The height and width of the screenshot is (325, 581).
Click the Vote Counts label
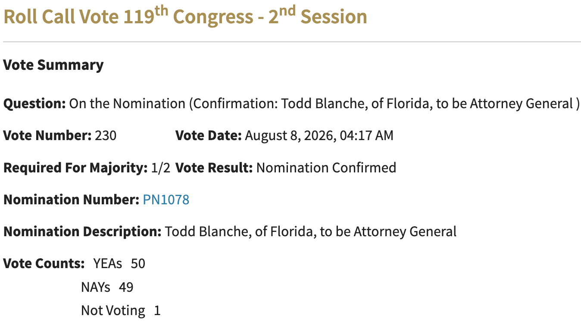pyautogui.click(x=44, y=263)
